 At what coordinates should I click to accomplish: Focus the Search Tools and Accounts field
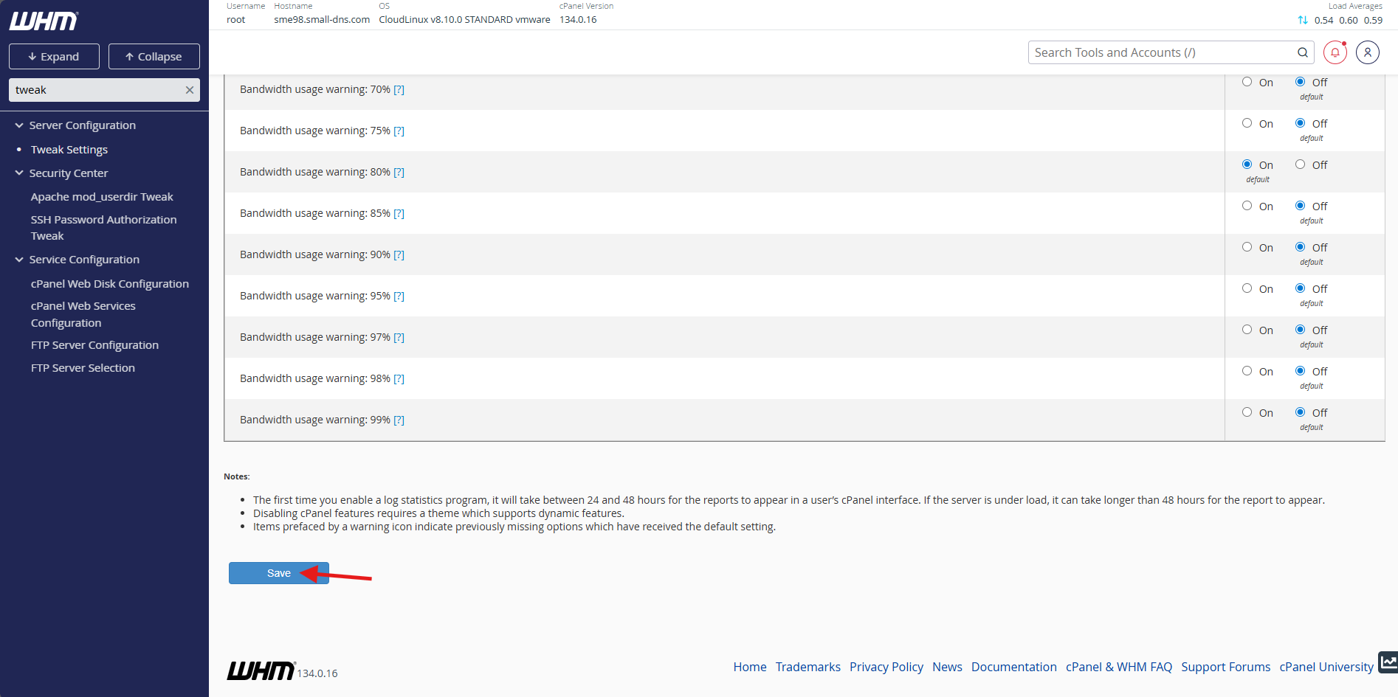click(x=1163, y=52)
